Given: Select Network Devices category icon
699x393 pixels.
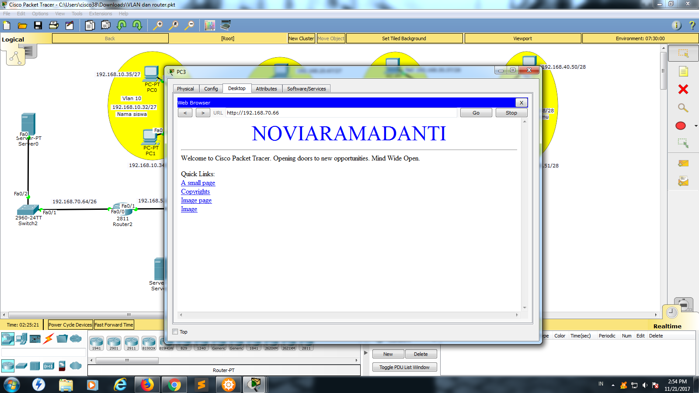Looking at the screenshot, I should 8,339.
